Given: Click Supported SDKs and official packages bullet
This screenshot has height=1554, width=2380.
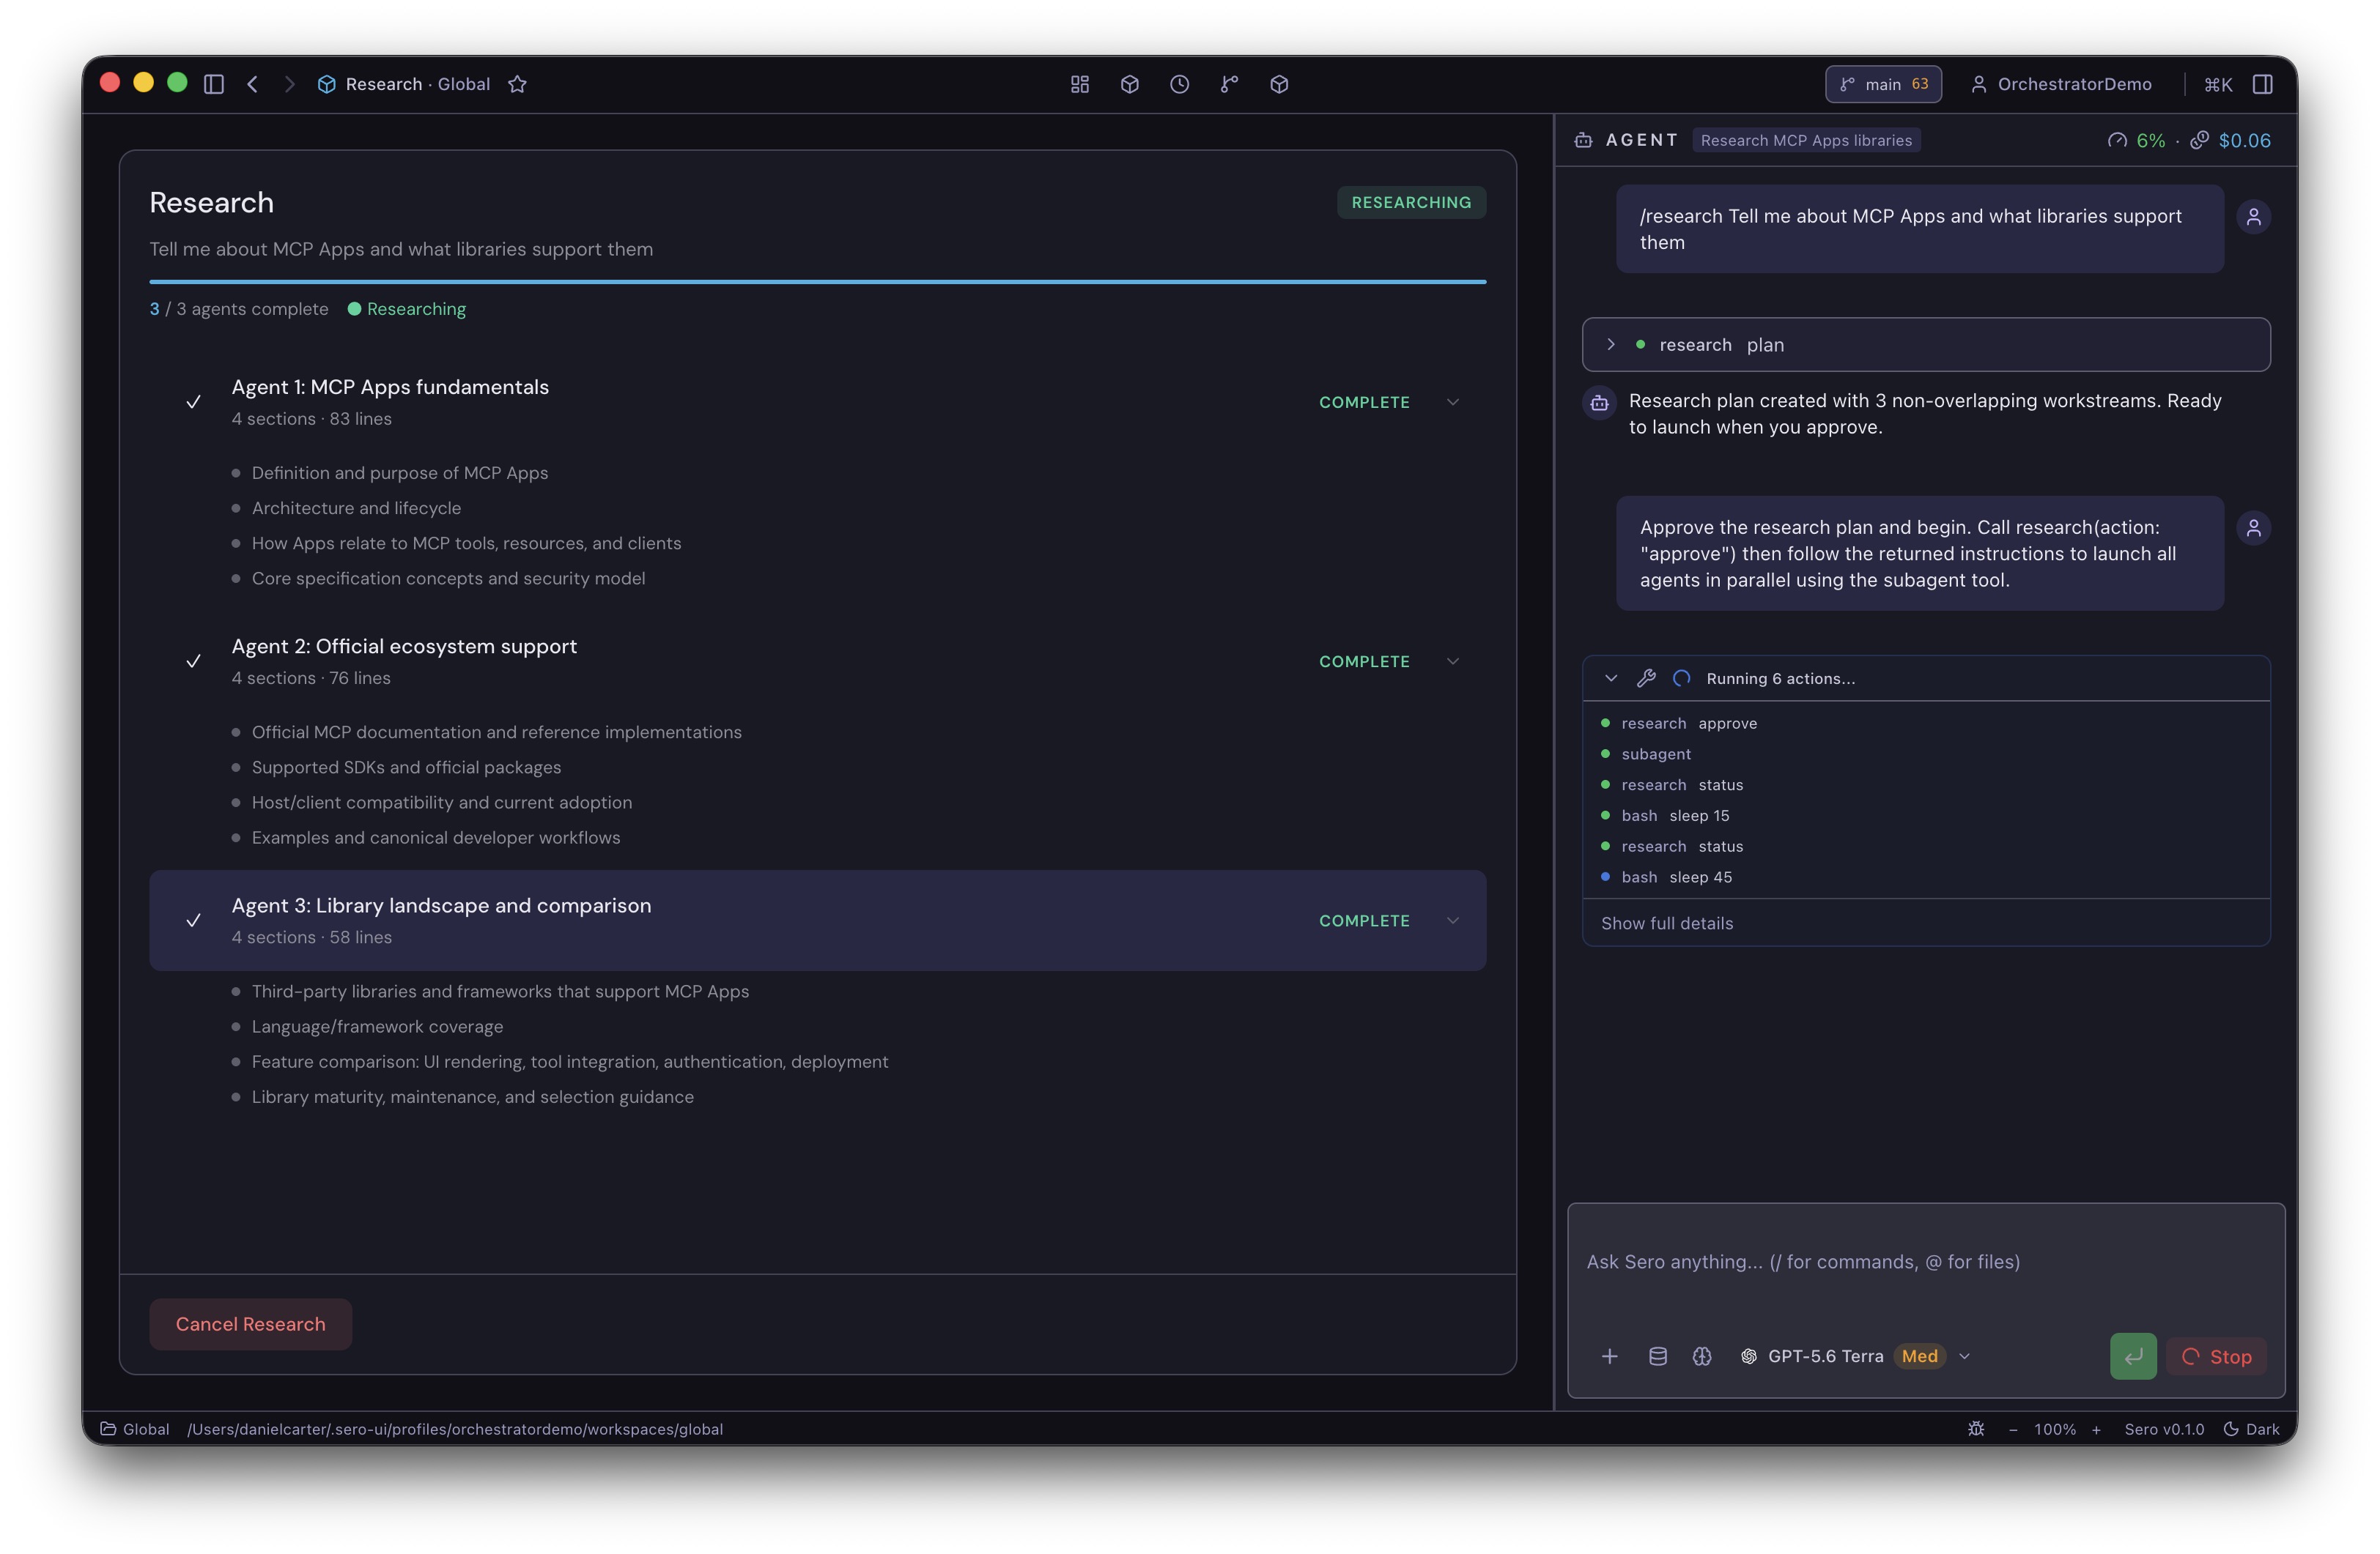Looking at the screenshot, I should (x=406, y=767).
